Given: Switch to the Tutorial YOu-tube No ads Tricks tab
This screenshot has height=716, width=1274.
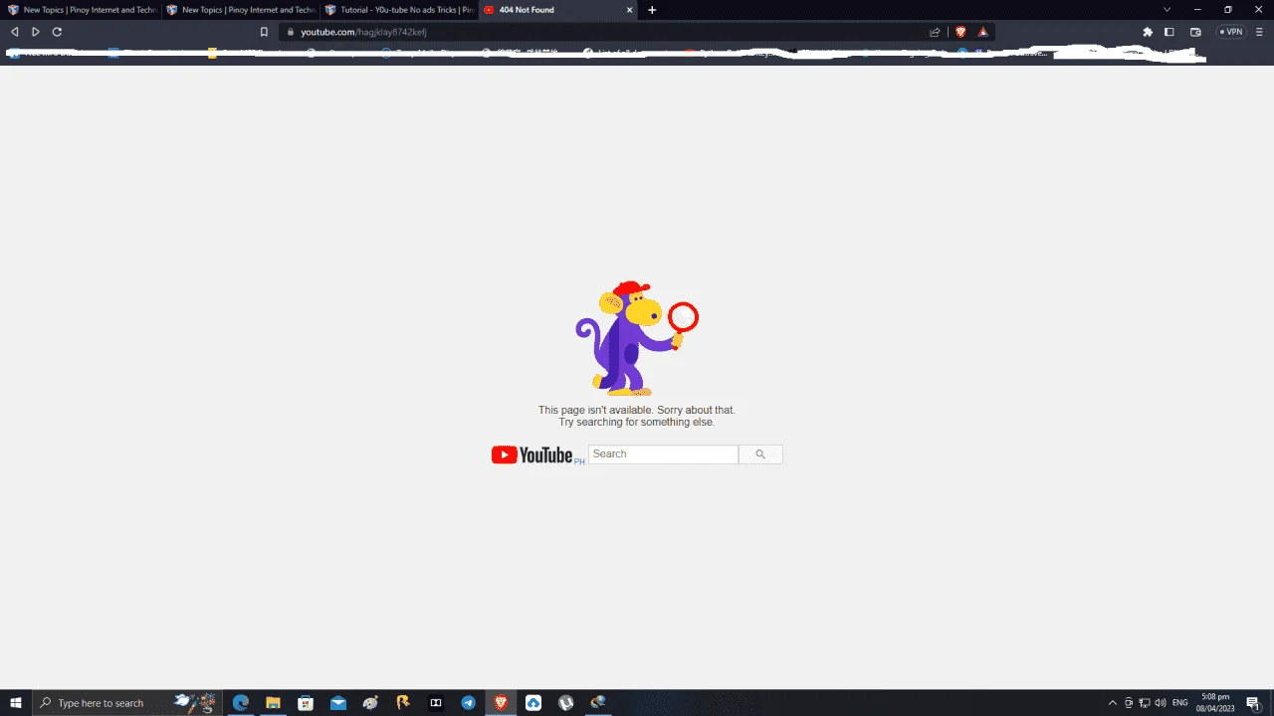Looking at the screenshot, I should (398, 10).
